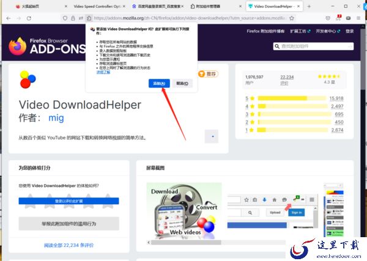367x261 pixels.
Task: Filter reviews by 5 star row
Action: [x=294, y=98]
